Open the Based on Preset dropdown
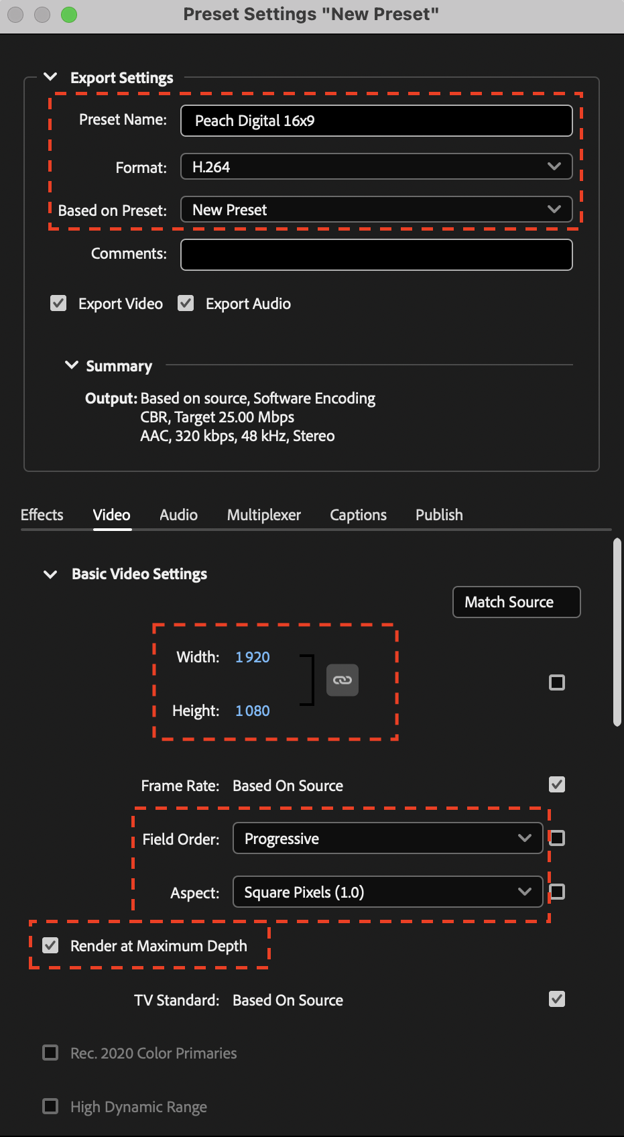624x1137 pixels. 376,210
